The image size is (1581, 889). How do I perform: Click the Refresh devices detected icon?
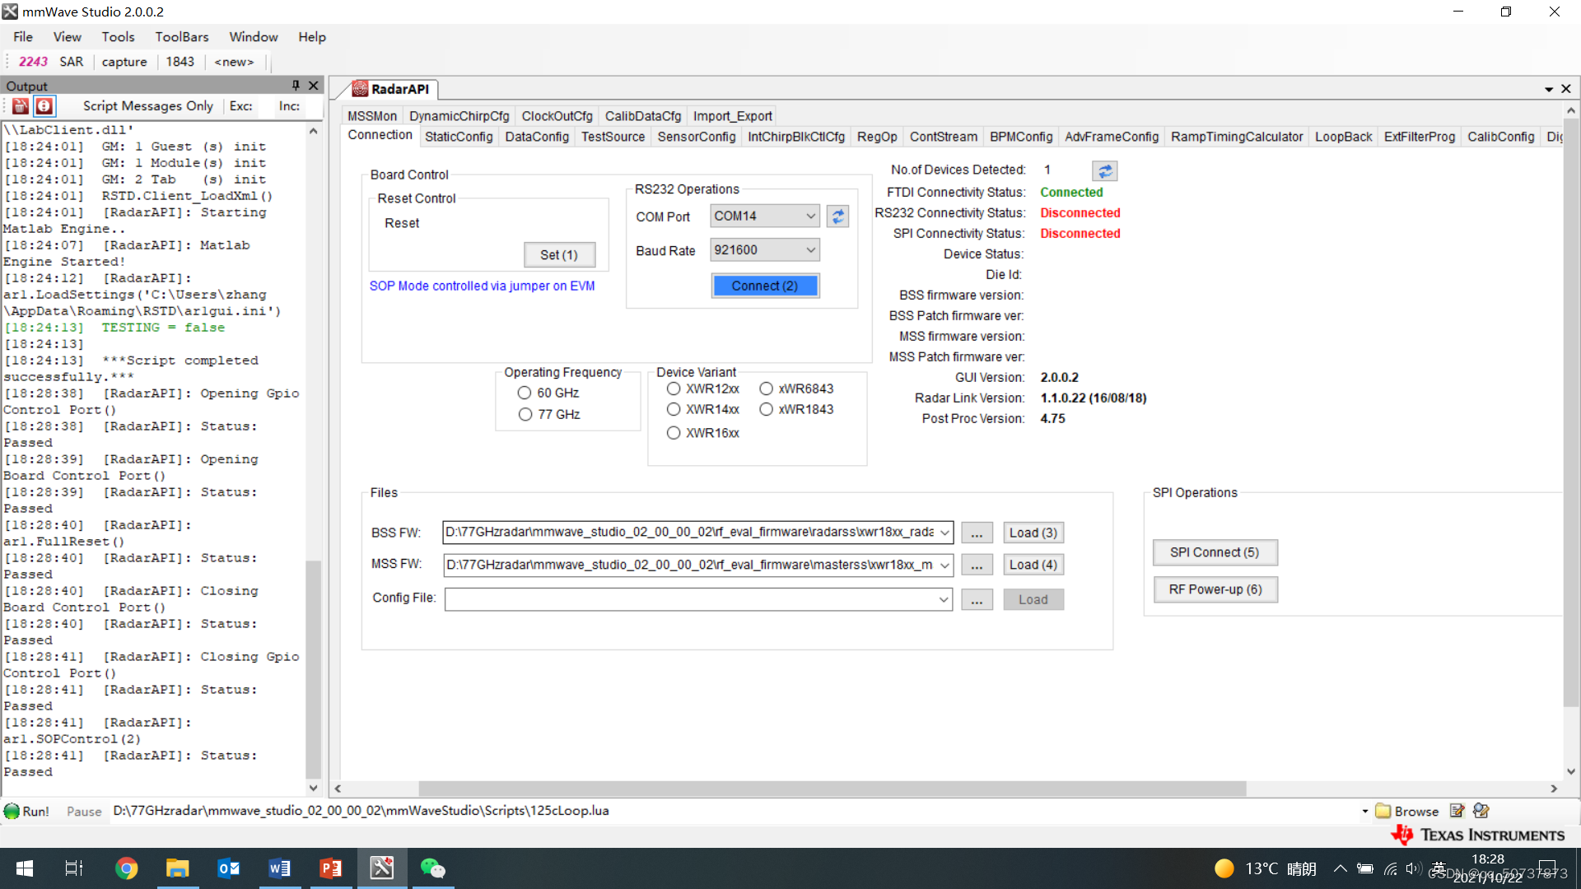(x=1104, y=170)
